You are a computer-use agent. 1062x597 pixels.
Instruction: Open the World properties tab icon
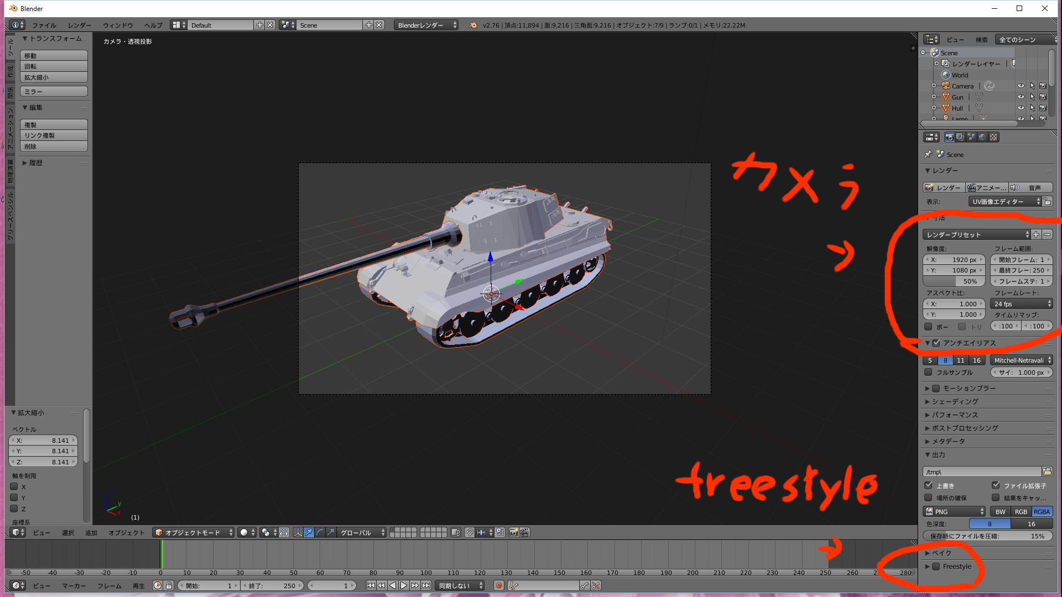[x=982, y=137]
